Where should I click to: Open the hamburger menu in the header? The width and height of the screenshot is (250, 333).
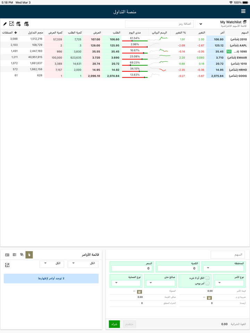pyautogui.click(x=243, y=11)
